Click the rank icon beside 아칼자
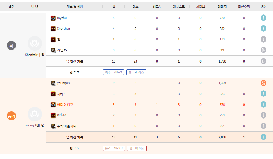This screenshot has height=159, width=273. (x=53, y=51)
